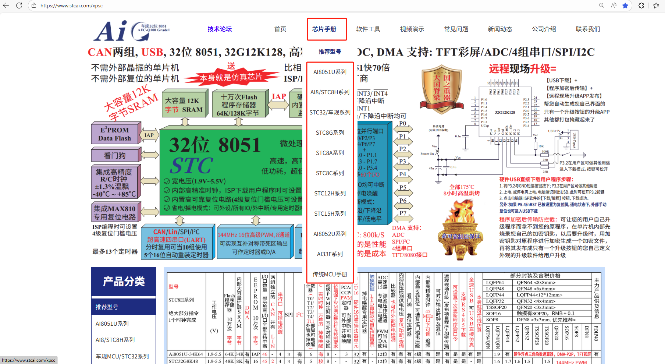
Task: Open the 芯片手册 menu
Action: (324, 29)
